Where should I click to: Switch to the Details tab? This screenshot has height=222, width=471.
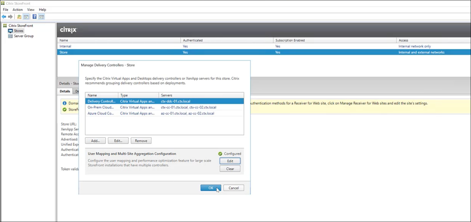pyautogui.click(x=65, y=91)
